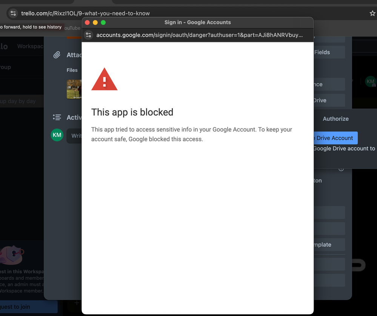Click the Files label under Attachments
Image resolution: width=377 pixels, height=316 pixels.
[72, 70]
